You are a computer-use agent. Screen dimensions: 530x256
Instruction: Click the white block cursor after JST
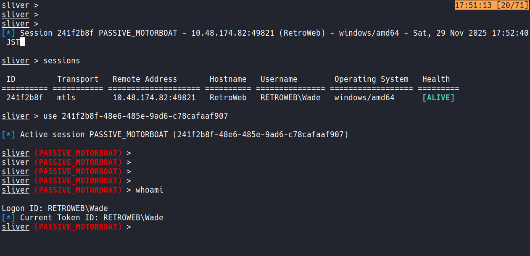pos(22,42)
